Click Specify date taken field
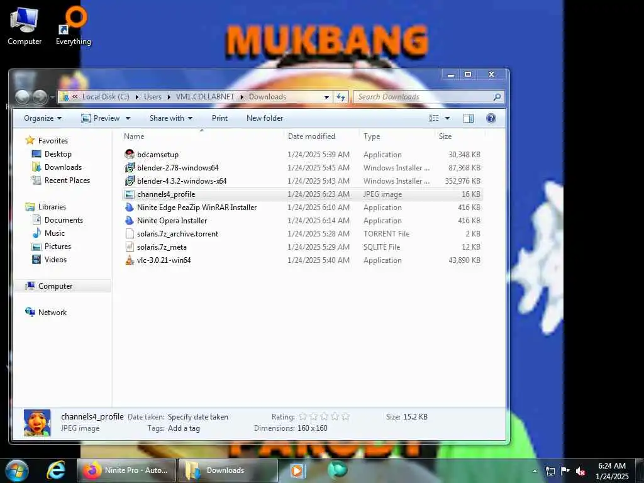This screenshot has height=483, width=644. tap(198, 417)
